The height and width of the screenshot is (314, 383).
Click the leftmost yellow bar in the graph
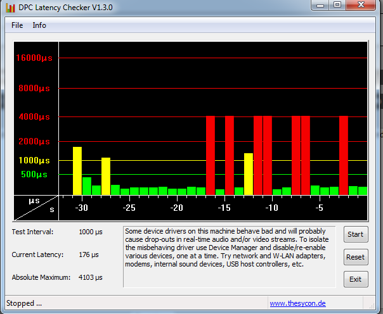(77, 170)
